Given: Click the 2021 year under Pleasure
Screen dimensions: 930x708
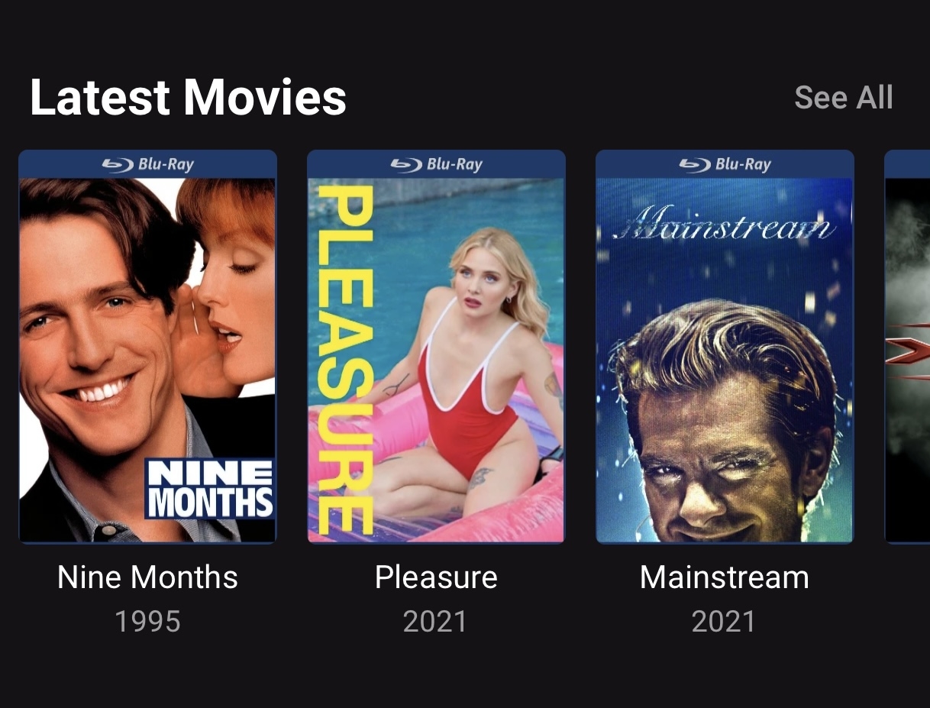Looking at the screenshot, I should [x=435, y=622].
